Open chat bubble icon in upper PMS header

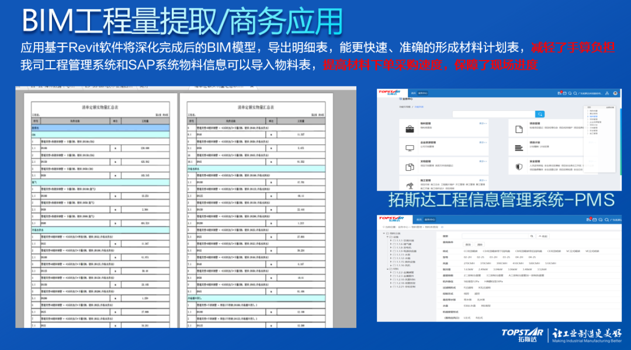click(x=570, y=93)
